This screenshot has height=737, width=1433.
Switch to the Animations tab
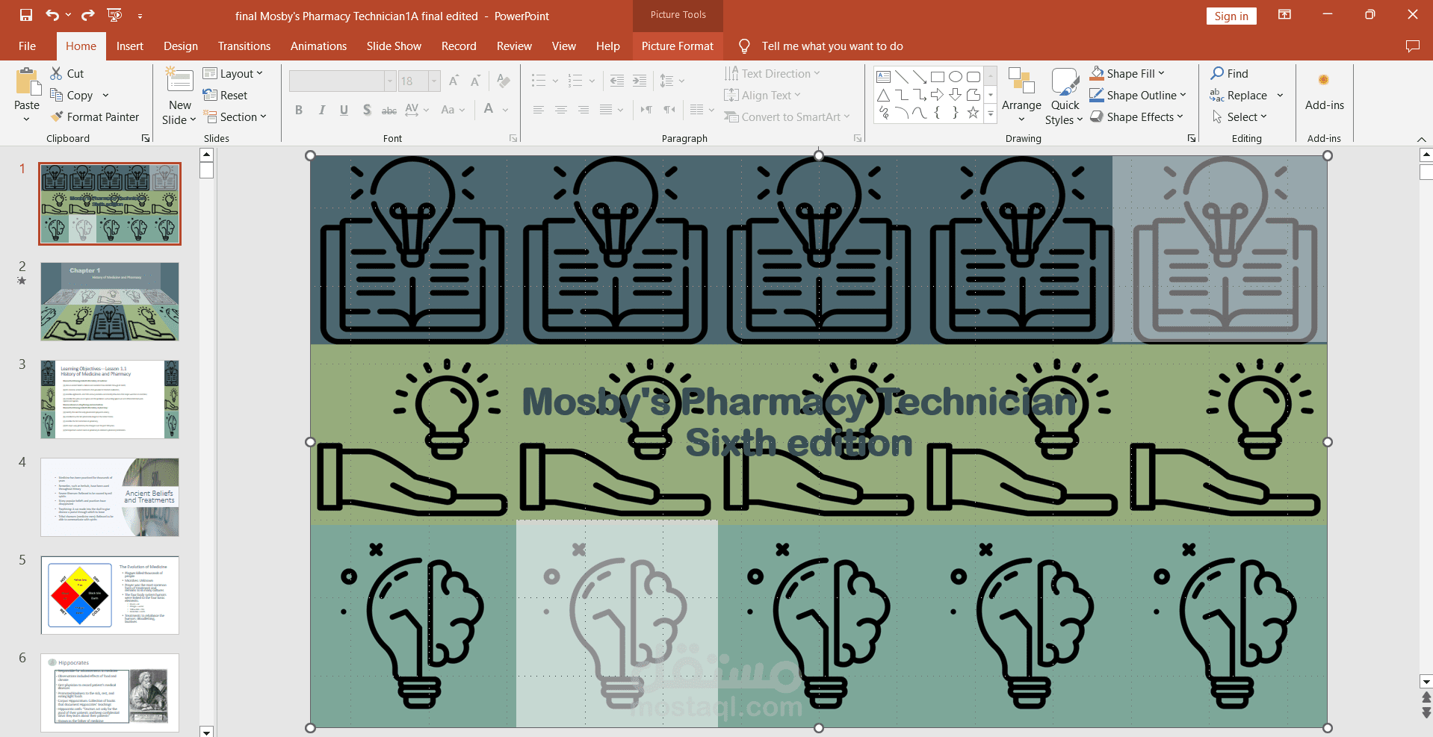(319, 46)
